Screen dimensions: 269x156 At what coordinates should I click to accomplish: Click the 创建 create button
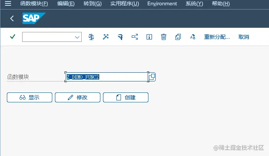click(126, 97)
